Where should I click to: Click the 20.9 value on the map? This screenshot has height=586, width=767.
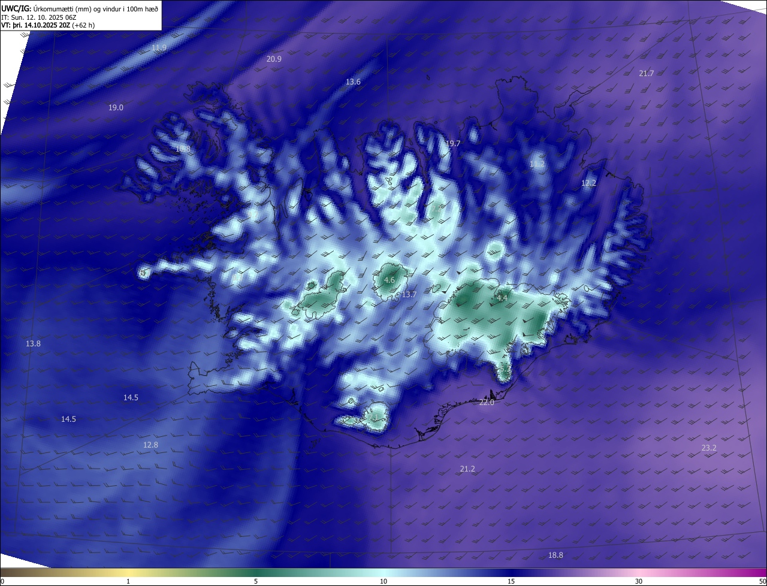tap(274, 59)
